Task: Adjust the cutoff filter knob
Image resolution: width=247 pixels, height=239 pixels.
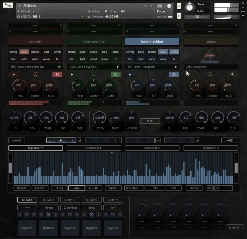Action: tap(99, 118)
